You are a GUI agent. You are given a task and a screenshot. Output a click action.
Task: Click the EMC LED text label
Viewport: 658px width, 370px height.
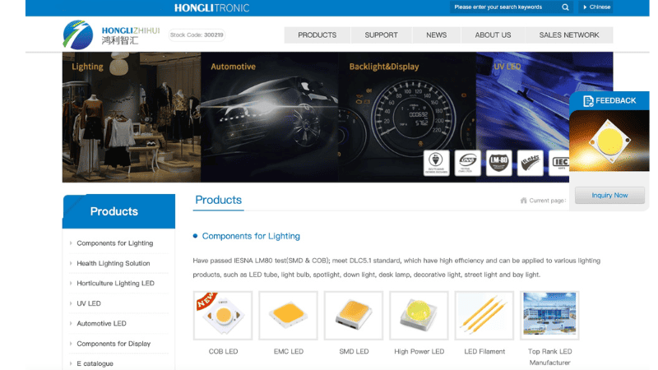coord(289,352)
